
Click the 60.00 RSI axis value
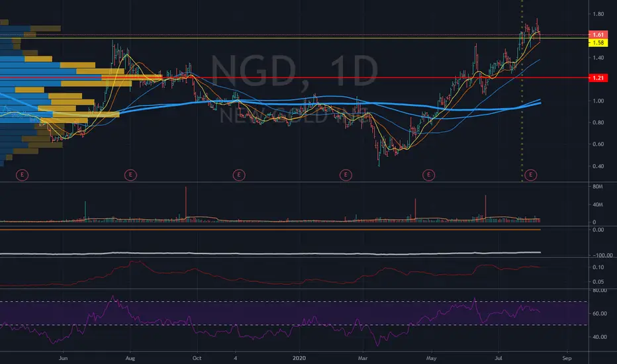tap(599, 314)
